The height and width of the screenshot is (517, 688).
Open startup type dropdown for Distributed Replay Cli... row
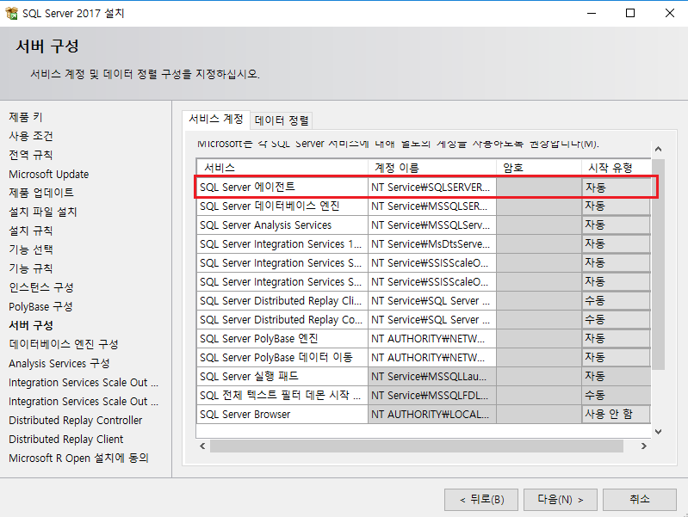click(616, 301)
